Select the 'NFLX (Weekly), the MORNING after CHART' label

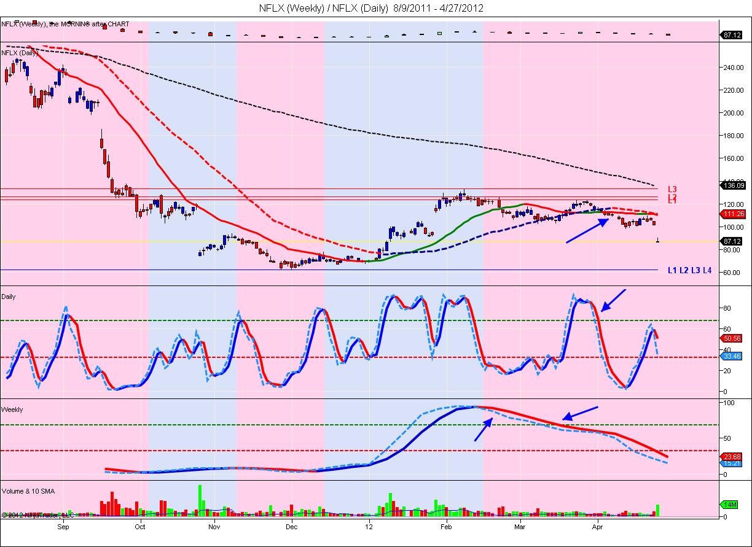(x=66, y=25)
